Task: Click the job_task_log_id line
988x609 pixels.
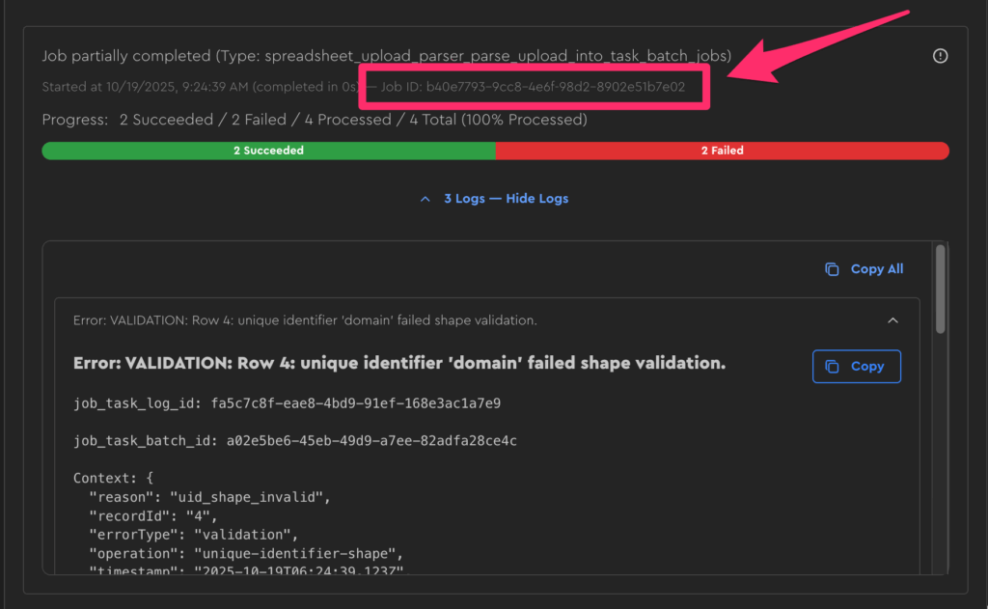Action: [287, 403]
